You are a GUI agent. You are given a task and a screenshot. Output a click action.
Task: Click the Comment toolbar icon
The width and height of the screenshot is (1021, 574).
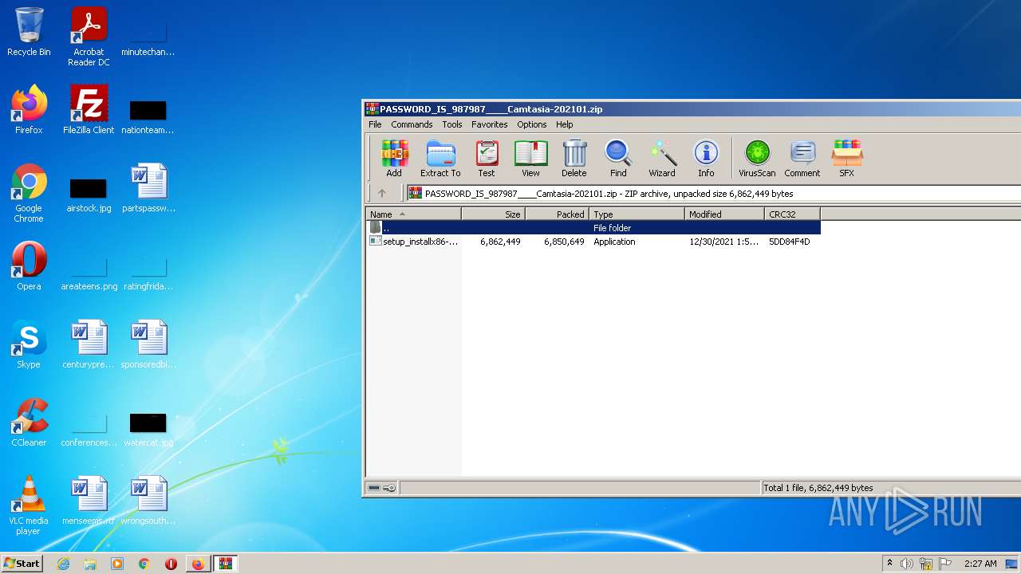802,158
